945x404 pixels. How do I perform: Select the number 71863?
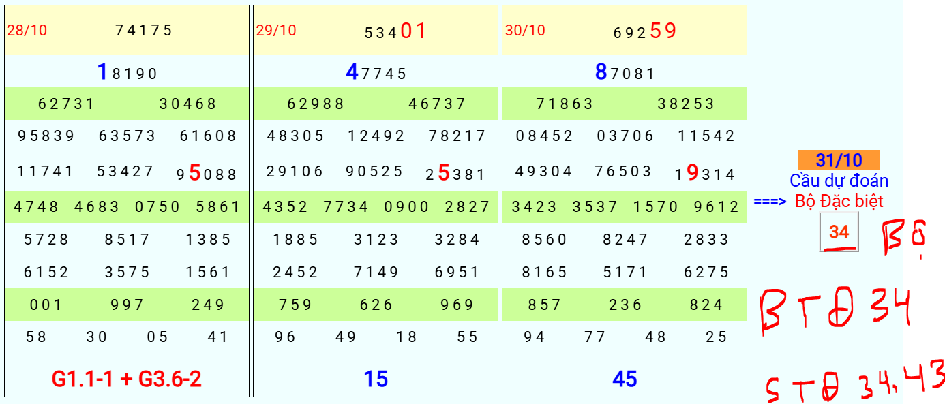(x=565, y=104)
